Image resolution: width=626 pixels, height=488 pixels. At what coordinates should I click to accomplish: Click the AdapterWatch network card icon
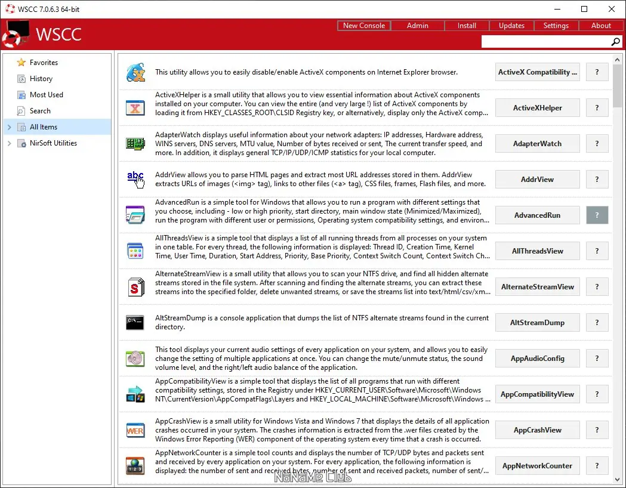click(135, 144)
